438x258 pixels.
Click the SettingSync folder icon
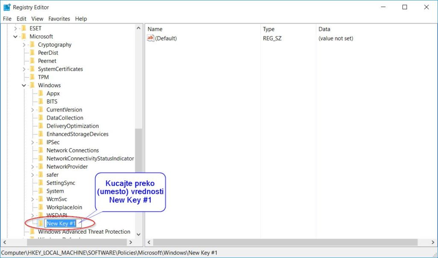coord(41,183)
